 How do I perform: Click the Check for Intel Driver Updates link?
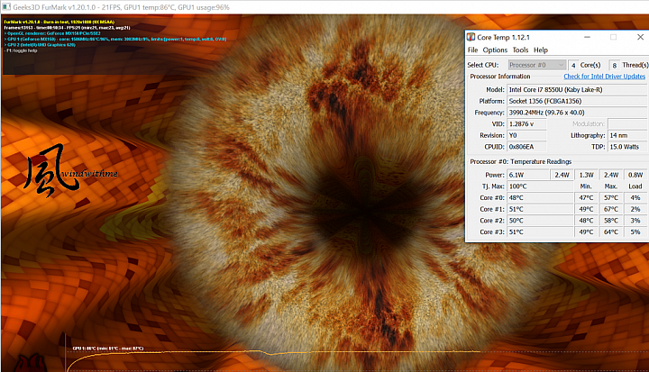point(604,77)
